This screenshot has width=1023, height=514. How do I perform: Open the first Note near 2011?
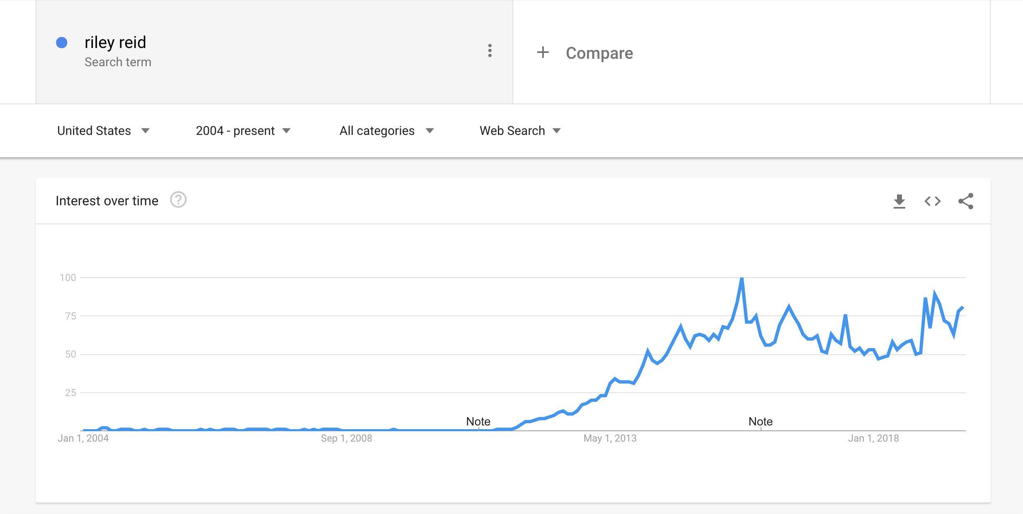478,421
